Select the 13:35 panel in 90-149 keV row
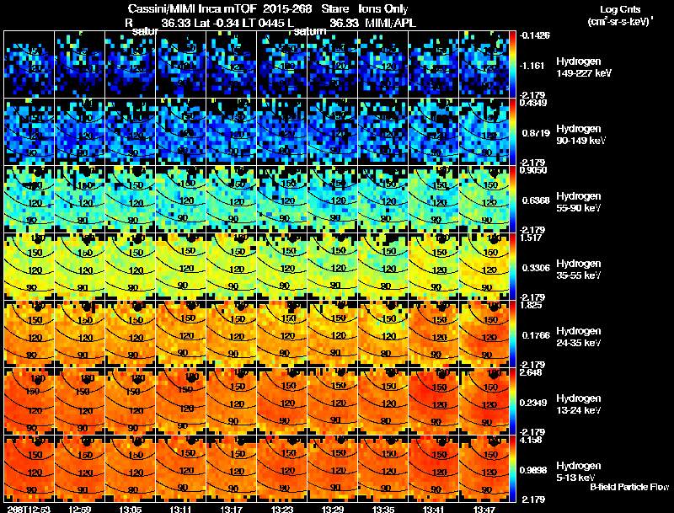 pyautogui.click(x=383, y=131)
